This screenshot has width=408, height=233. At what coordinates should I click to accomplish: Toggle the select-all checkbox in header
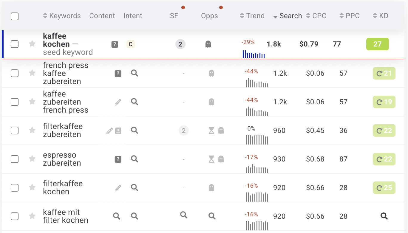click(15, 16)
